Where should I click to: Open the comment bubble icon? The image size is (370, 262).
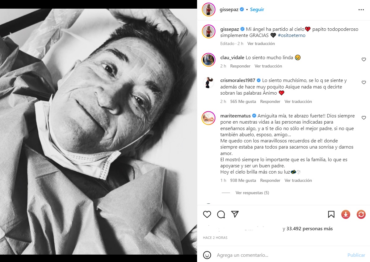(221, 214)
